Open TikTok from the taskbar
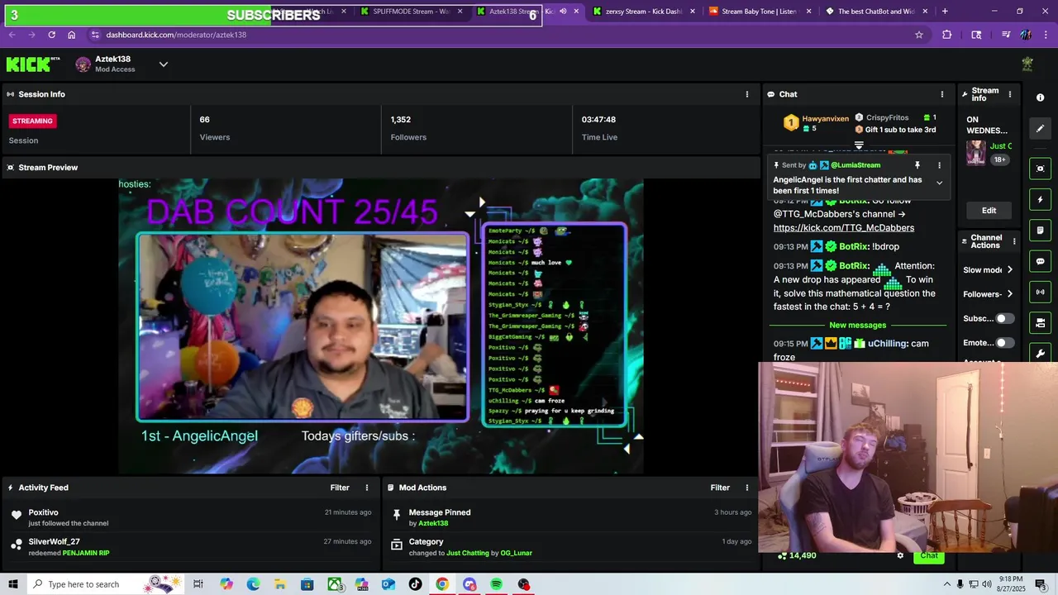 [415, 584]
